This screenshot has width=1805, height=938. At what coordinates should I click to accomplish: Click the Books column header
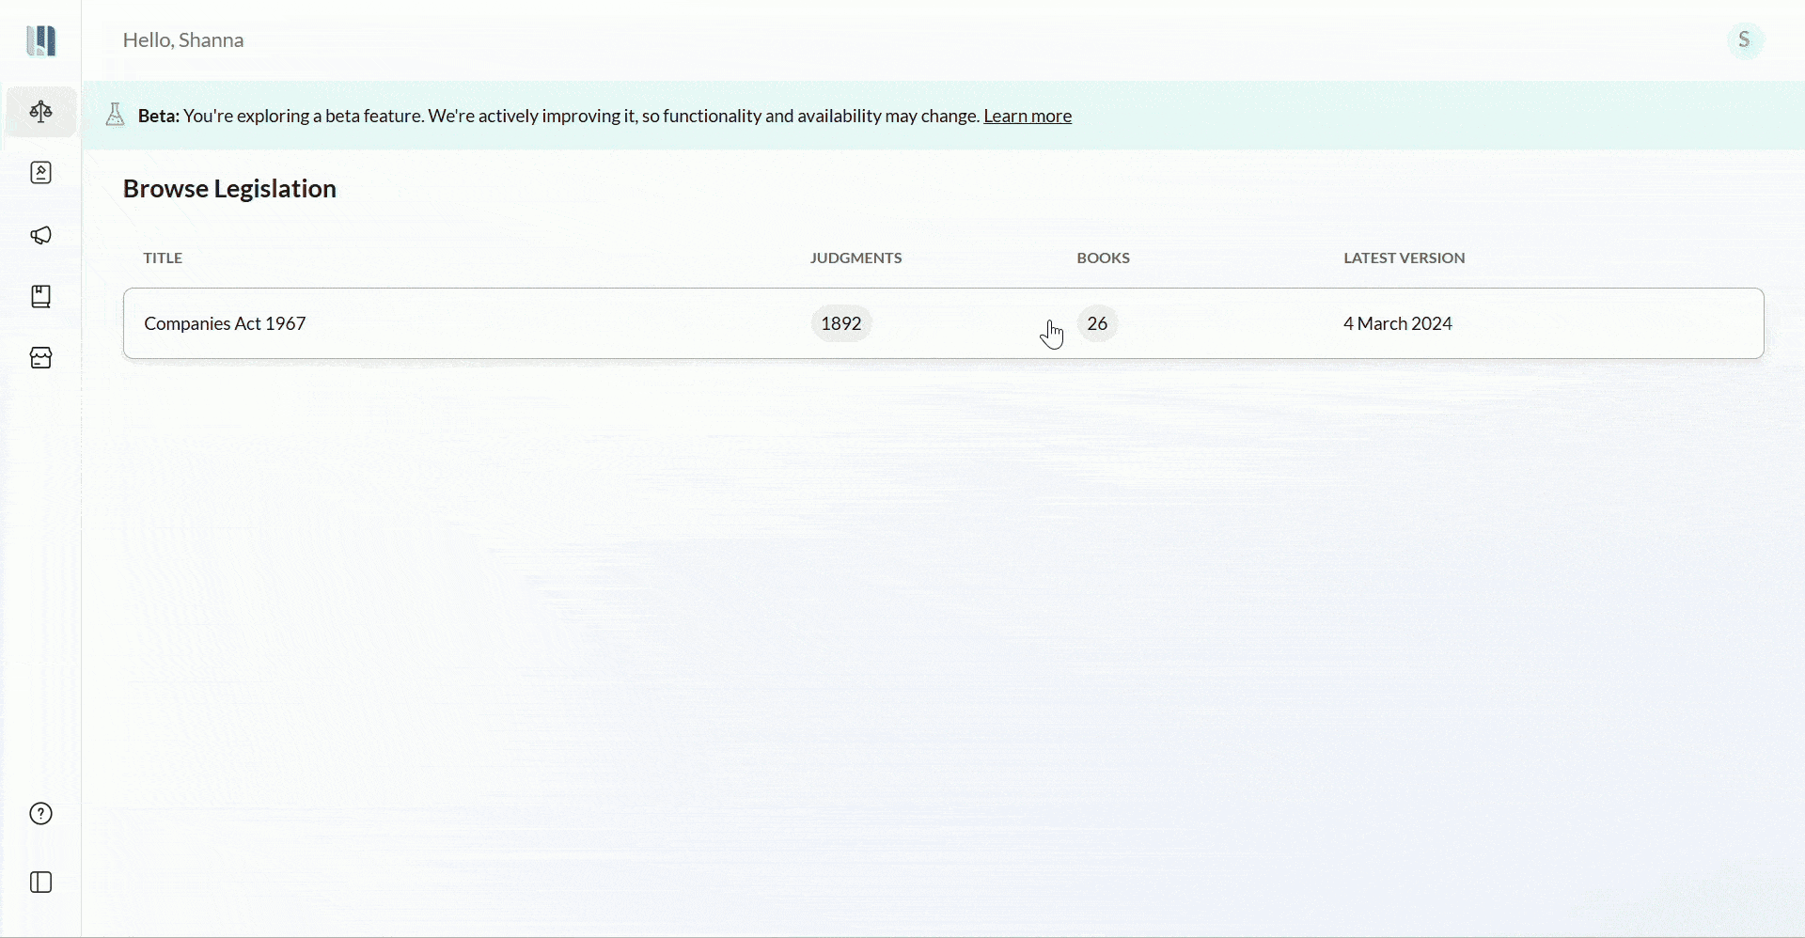pyautogui.click(x=1104, y=258)
